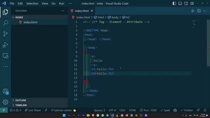Screen dimensions: 210x118
Task: Open remote window indicator in status bar
Action: (4, 110)
